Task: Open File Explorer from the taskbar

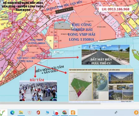Action: coord(21,113)
